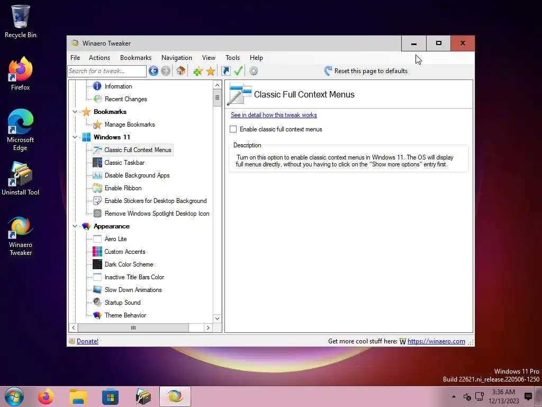Open the notification center taskbar button
This screenshot has height=407, width=542.
point(528,396)
